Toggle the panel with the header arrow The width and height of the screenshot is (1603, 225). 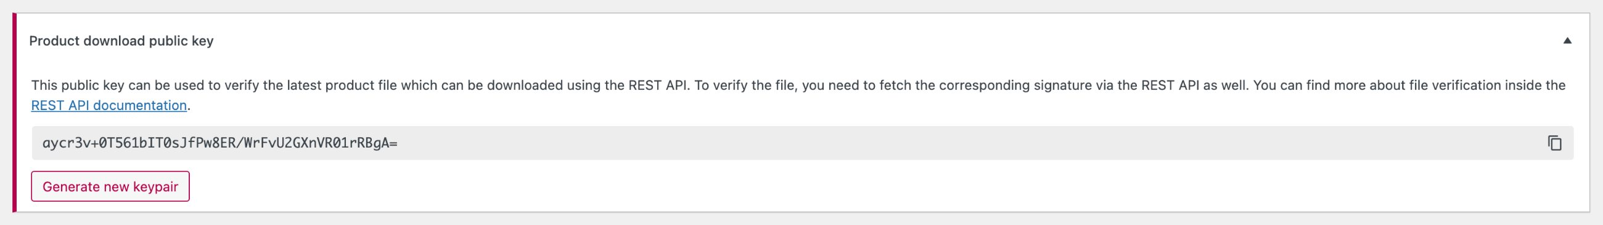tap(1567, 41)
